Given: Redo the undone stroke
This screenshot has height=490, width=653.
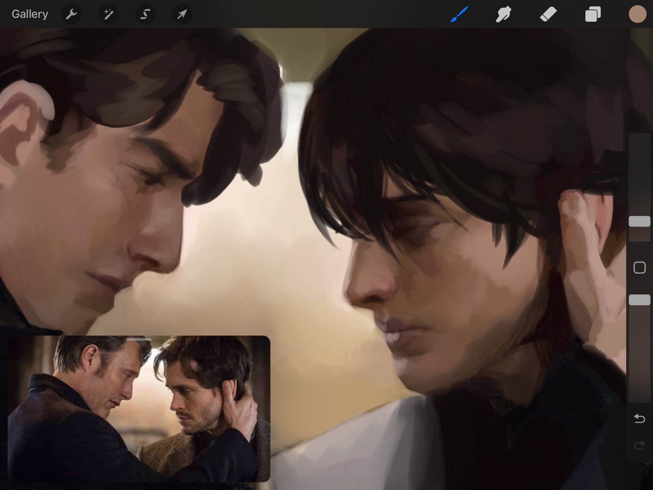Looking at the screenshot, I should click(637, 446).
